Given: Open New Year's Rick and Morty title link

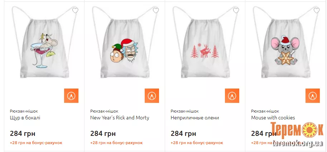Looking at the screenshot, I should [120, 118].
